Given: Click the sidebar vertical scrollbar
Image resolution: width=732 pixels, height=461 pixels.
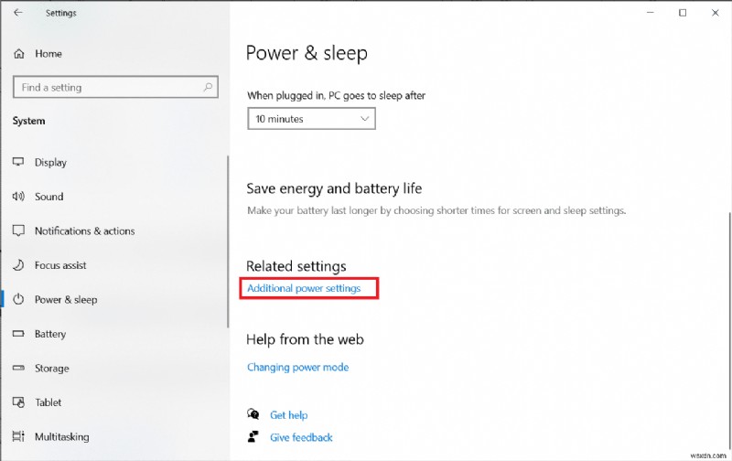Looking at the screenshot, I should tap(227, 240).
